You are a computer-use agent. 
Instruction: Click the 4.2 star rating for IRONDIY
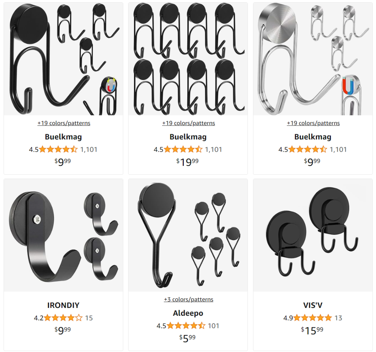click(x=58, y=318)
